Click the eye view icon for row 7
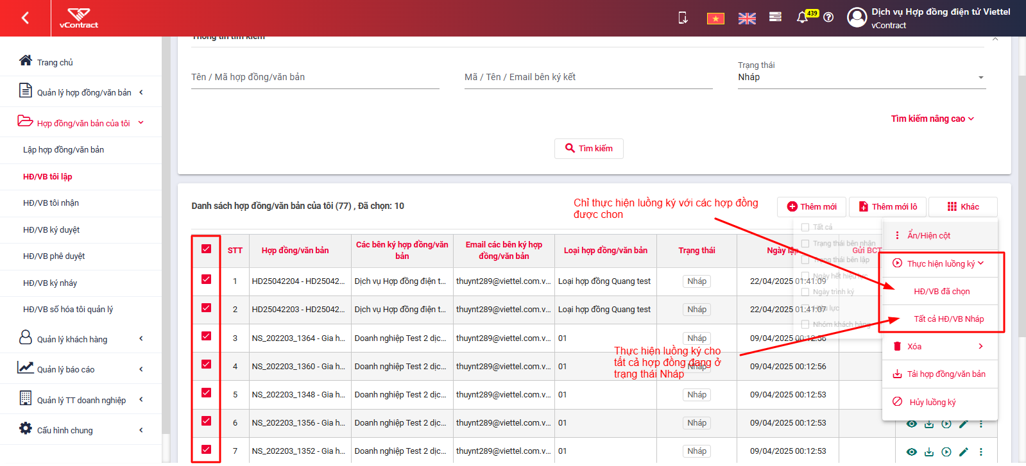This screenshot has height=466, width=1026. tap(911, 452)
